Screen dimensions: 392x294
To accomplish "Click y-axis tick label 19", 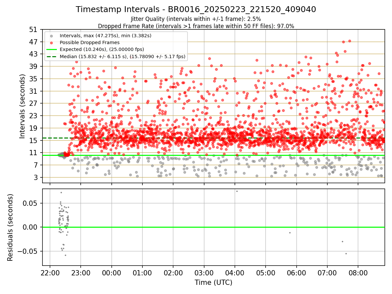I will coord(33,128).
